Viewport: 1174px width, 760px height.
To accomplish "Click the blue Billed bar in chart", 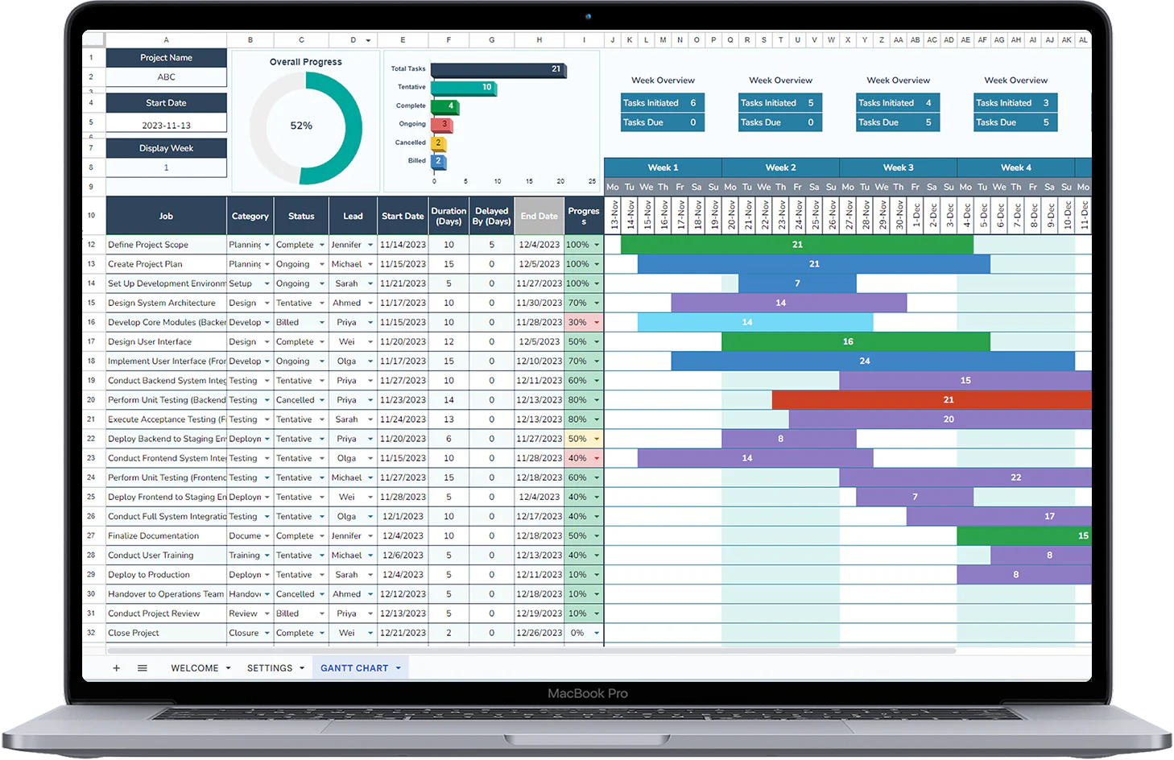I will click(x=438, y=162).
